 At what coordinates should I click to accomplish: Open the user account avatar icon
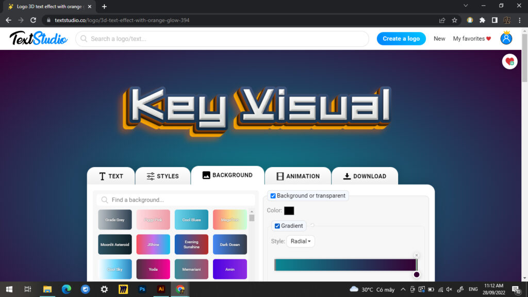pyautogui.click(x=506, y=39)
